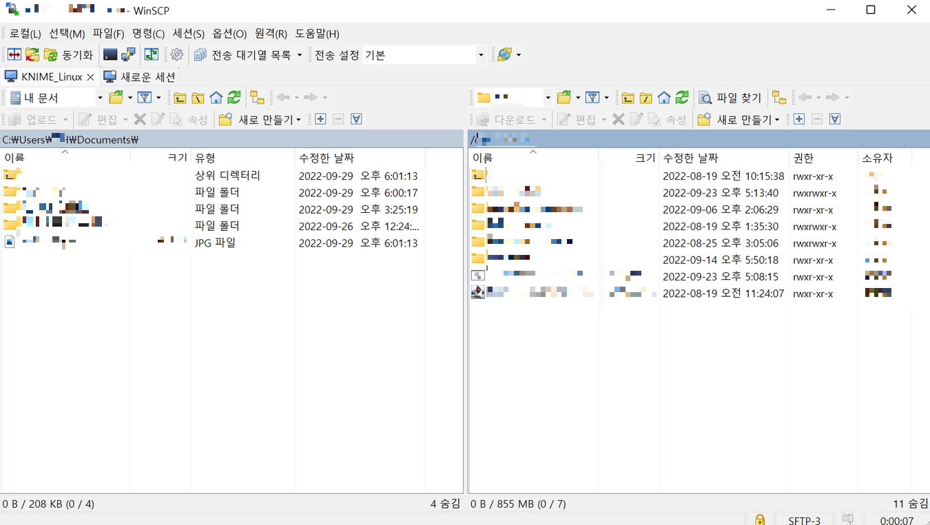Image resolution: width=930 pixels, height=525 pixels.
Task: Open the 로컬(L) menu
Action: click(25, 34)
